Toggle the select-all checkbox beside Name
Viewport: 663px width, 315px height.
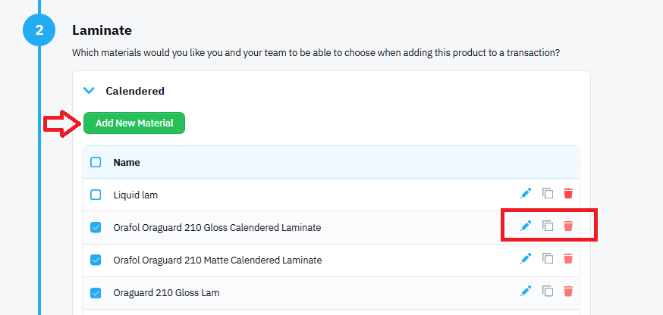(96, 162)
